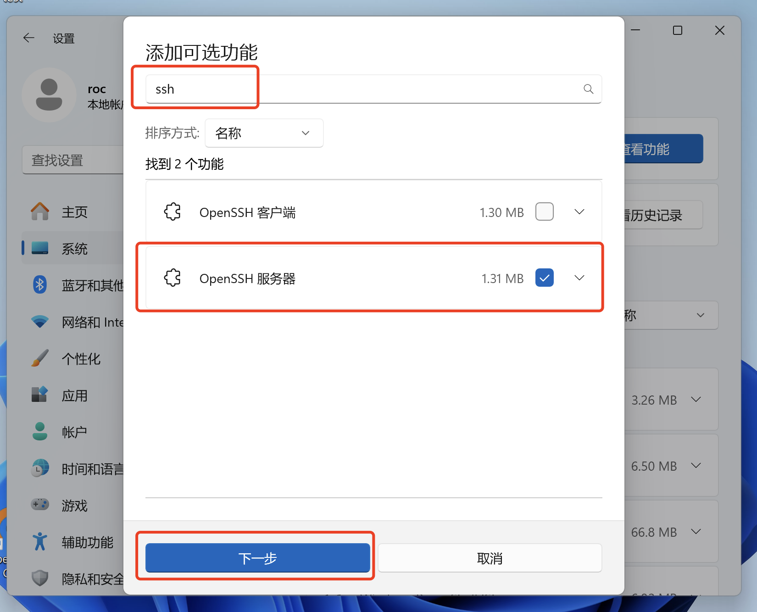757x612 pixels.
Task: Expand OpenSSH 服务器 details chevron
Action: point(579,278)
